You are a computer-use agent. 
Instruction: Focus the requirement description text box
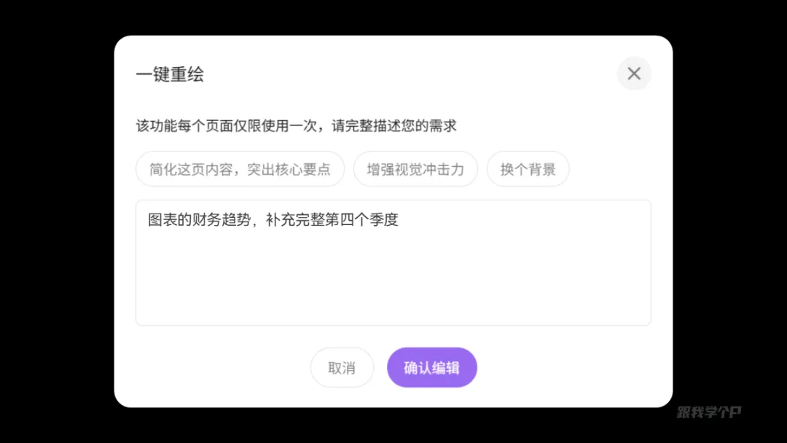[393, 263]
